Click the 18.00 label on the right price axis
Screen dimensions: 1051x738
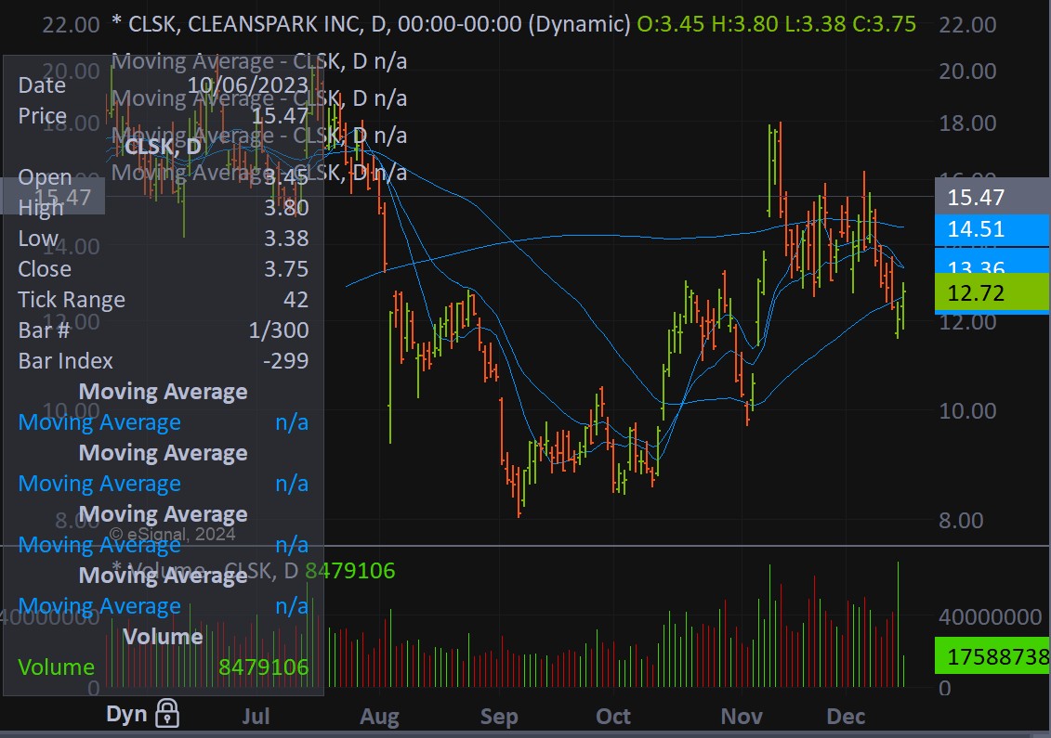click(x=967, y=123)
